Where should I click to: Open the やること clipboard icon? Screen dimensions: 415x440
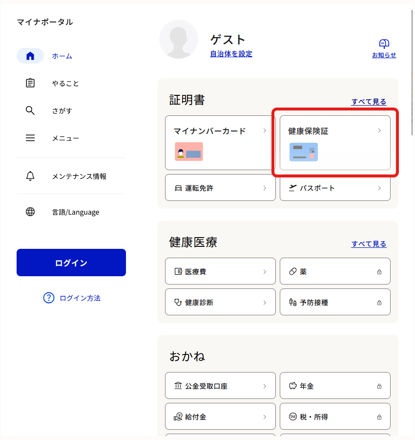coord(30,83)
